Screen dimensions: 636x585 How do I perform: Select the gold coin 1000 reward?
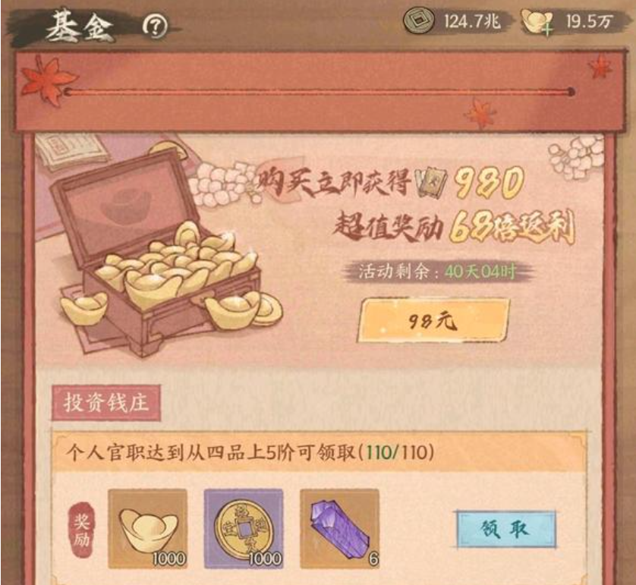[x=244, y=528]
